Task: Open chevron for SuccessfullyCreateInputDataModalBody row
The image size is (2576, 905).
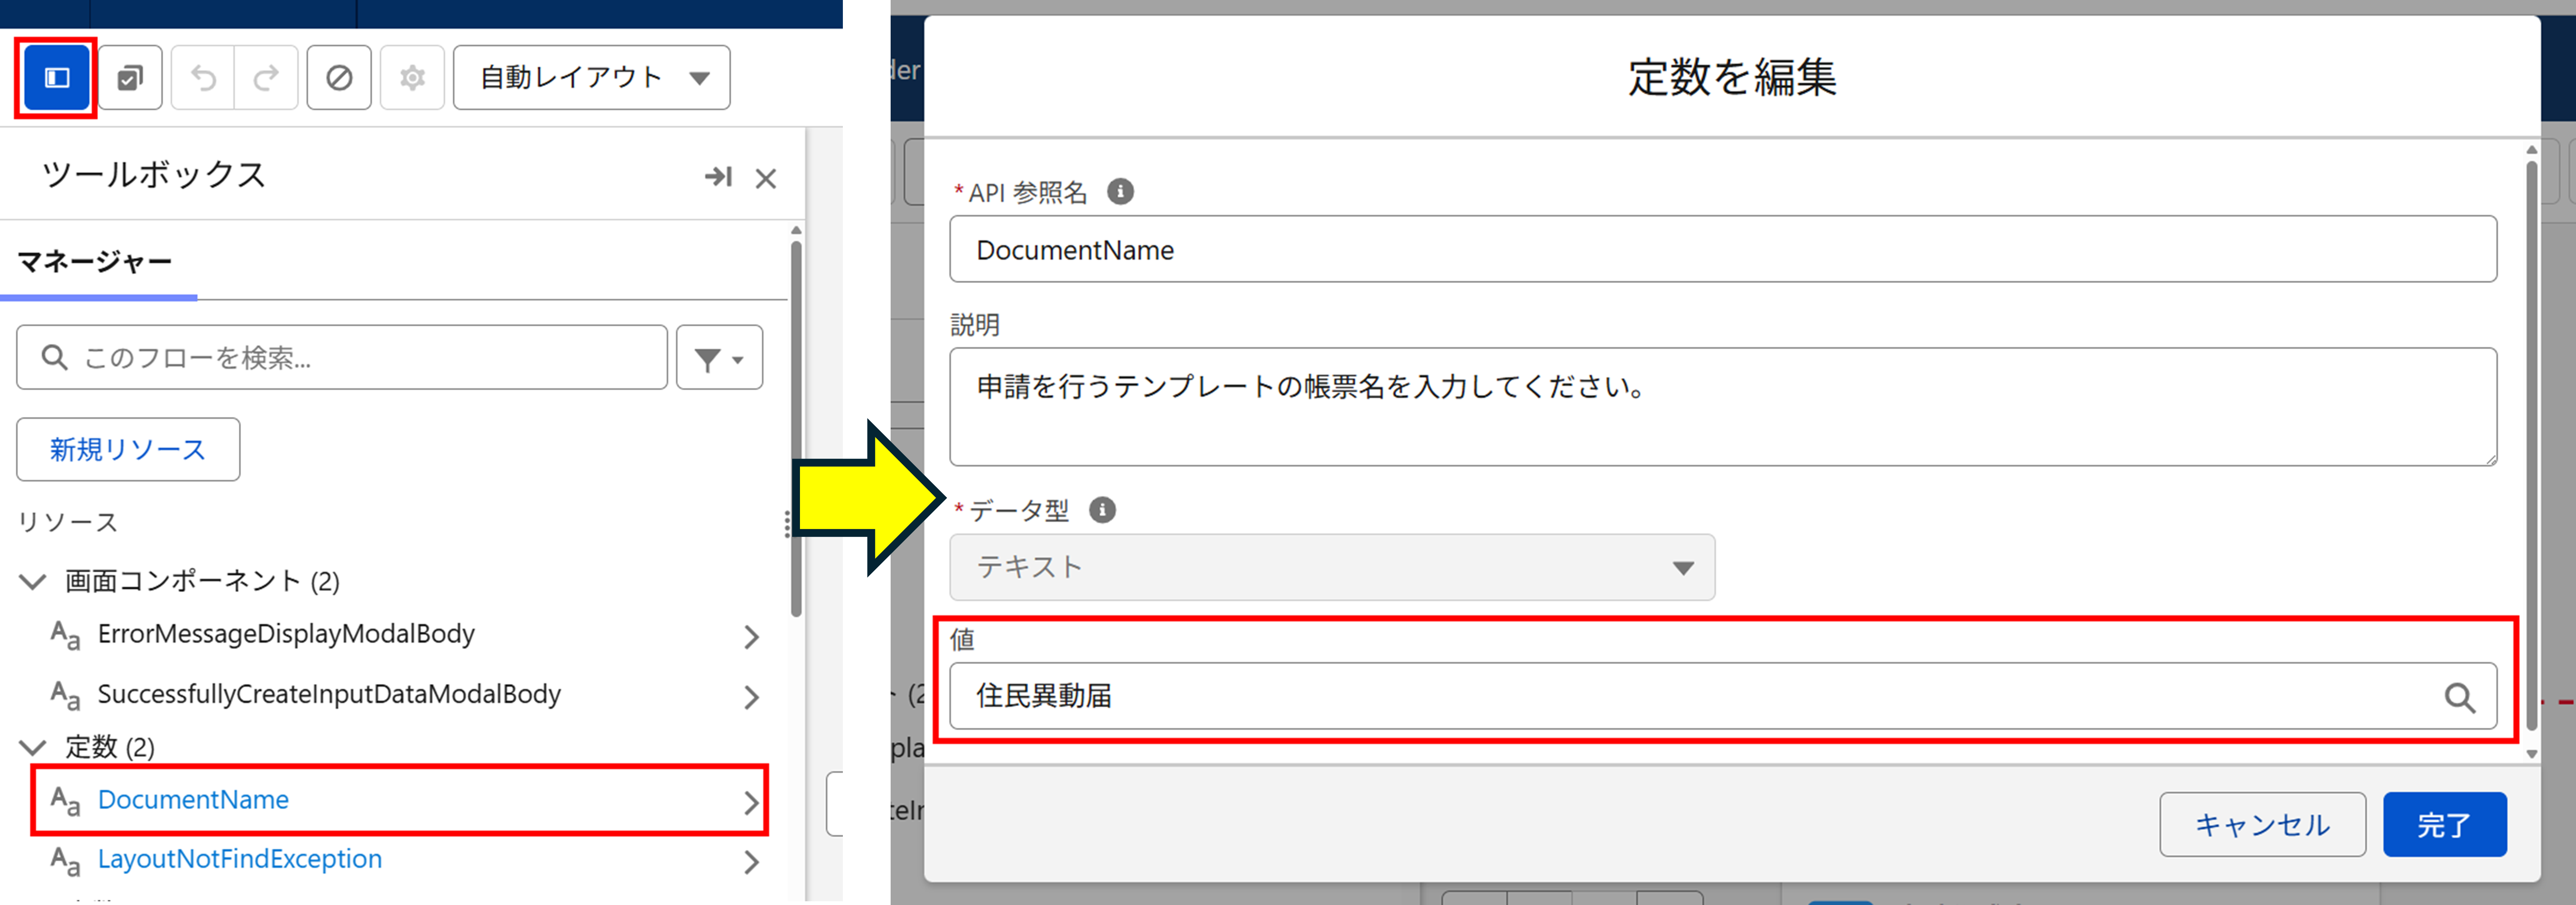Action: coord(752,697)
